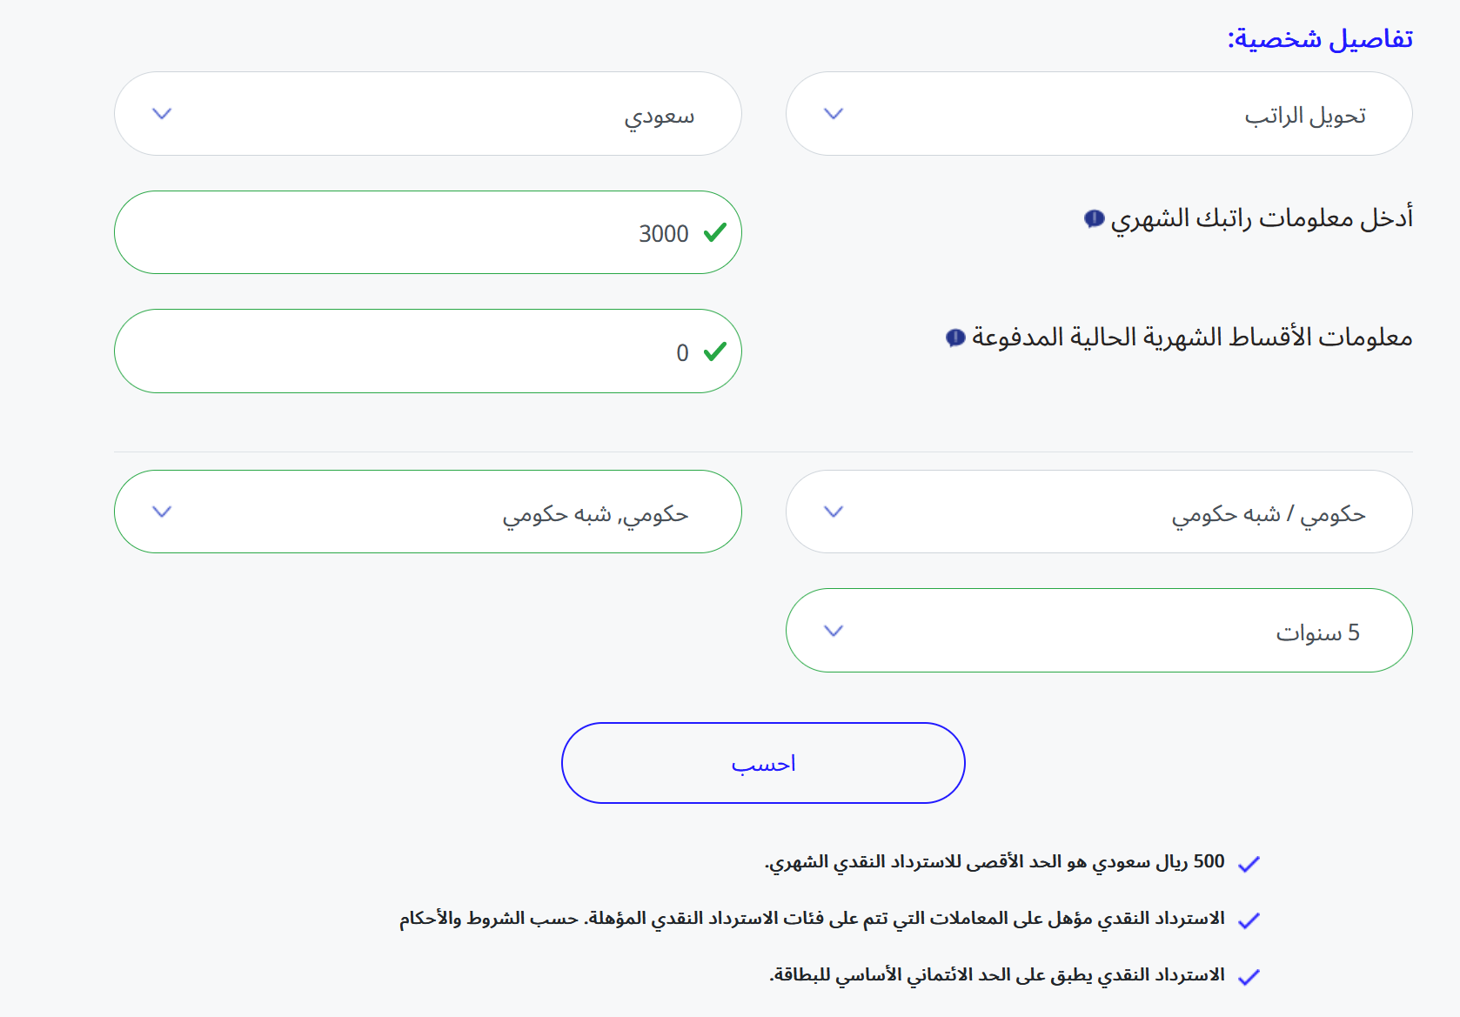Screen dimensions: 1460x1017
Task: Click chevron arrow in 5 سنوات selector
Action: (834, 631)
